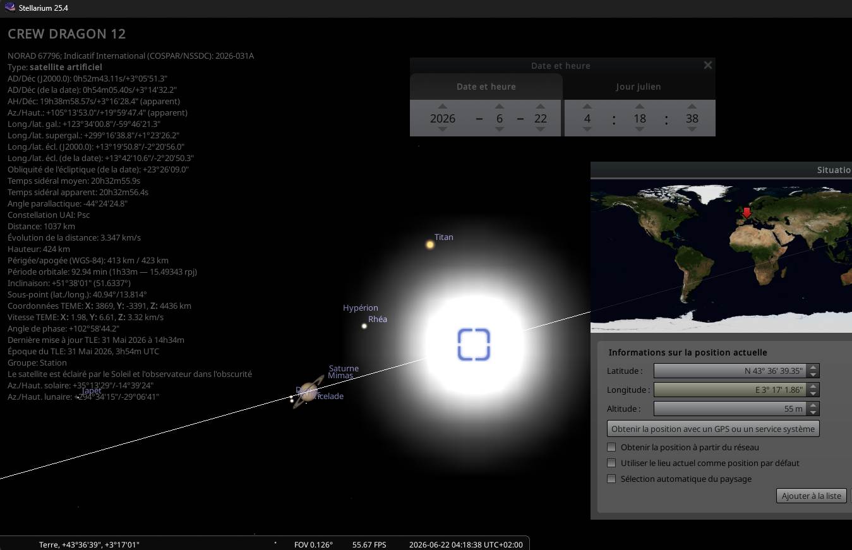This screenshot has width=852, height=550.
Task: Toggle Sélection automatique du paysage checkbox
Action: point(611,479)
